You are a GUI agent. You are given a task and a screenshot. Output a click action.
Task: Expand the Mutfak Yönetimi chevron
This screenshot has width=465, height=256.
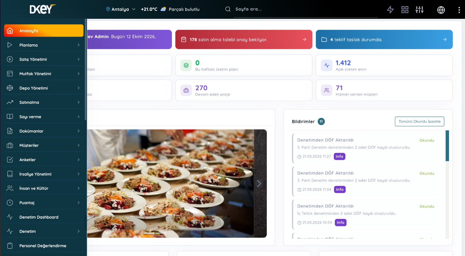(79, 74)
